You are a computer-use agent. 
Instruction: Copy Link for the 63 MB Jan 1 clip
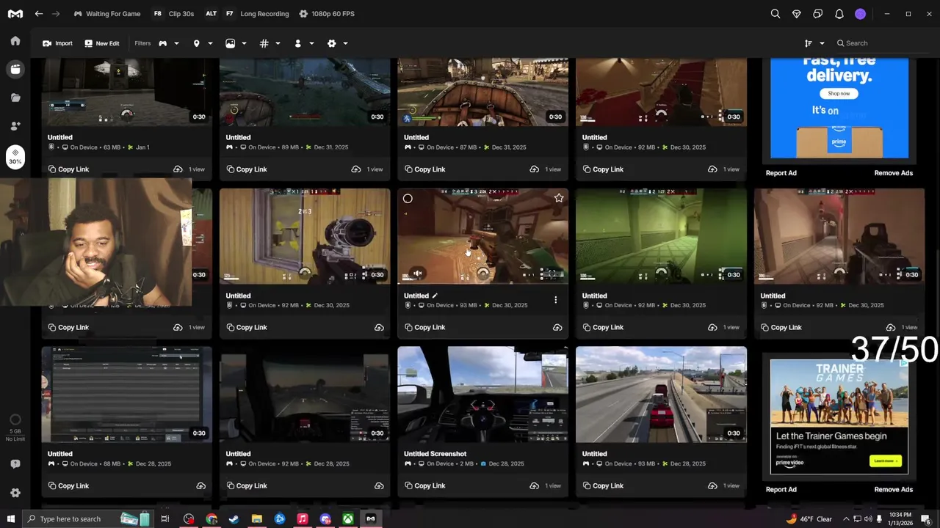click(68, 169)
